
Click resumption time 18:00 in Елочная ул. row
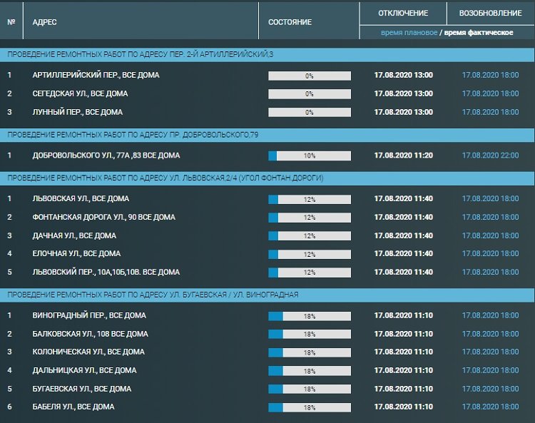click(490, 253)
